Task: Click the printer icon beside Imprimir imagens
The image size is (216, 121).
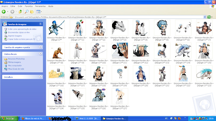Action: tap(6, 36)
